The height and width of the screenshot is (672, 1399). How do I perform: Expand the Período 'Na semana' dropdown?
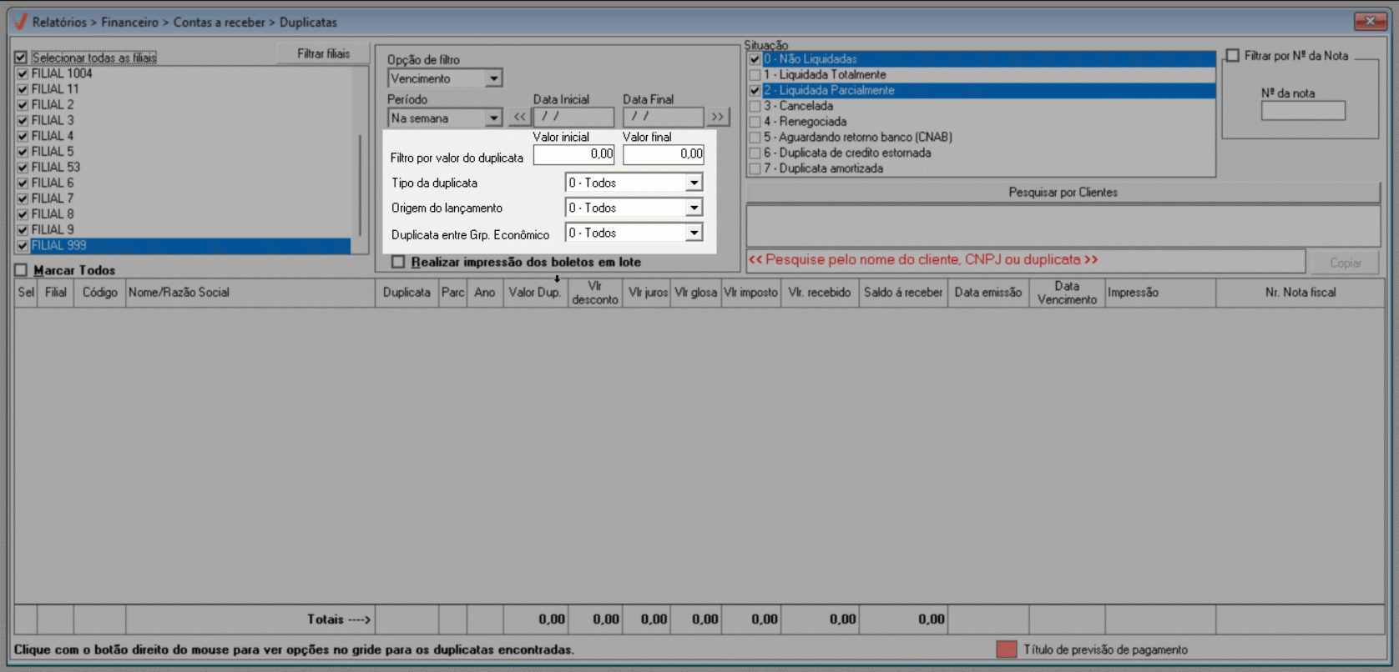(x=493, y=118)
